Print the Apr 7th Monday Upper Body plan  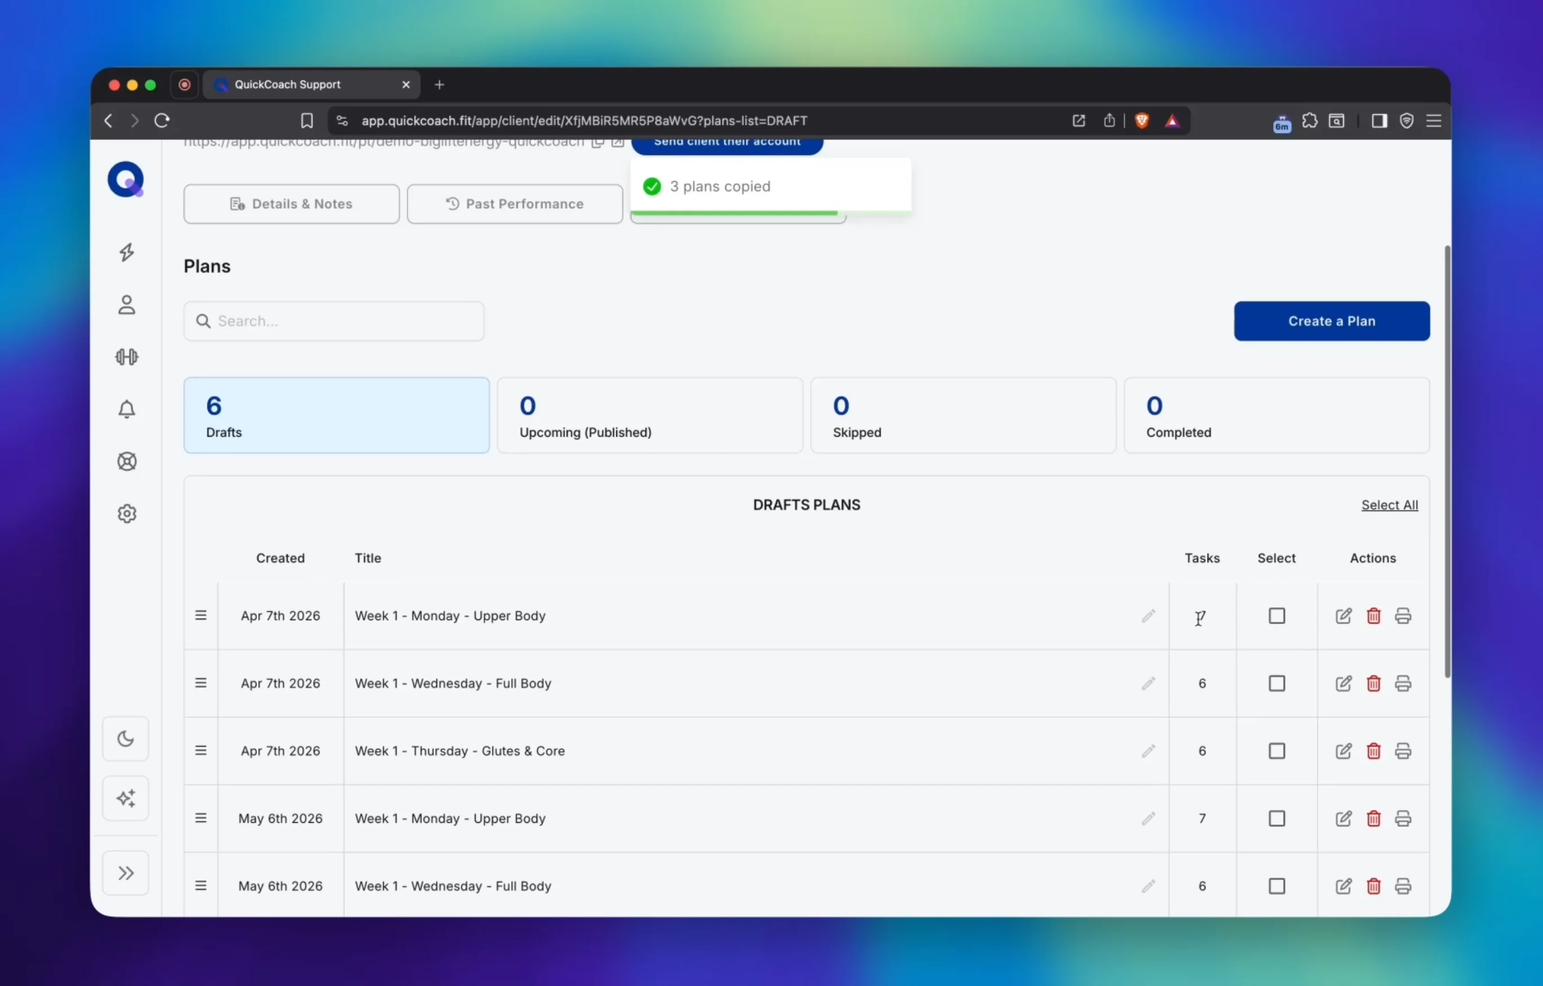click(1403, 616)
